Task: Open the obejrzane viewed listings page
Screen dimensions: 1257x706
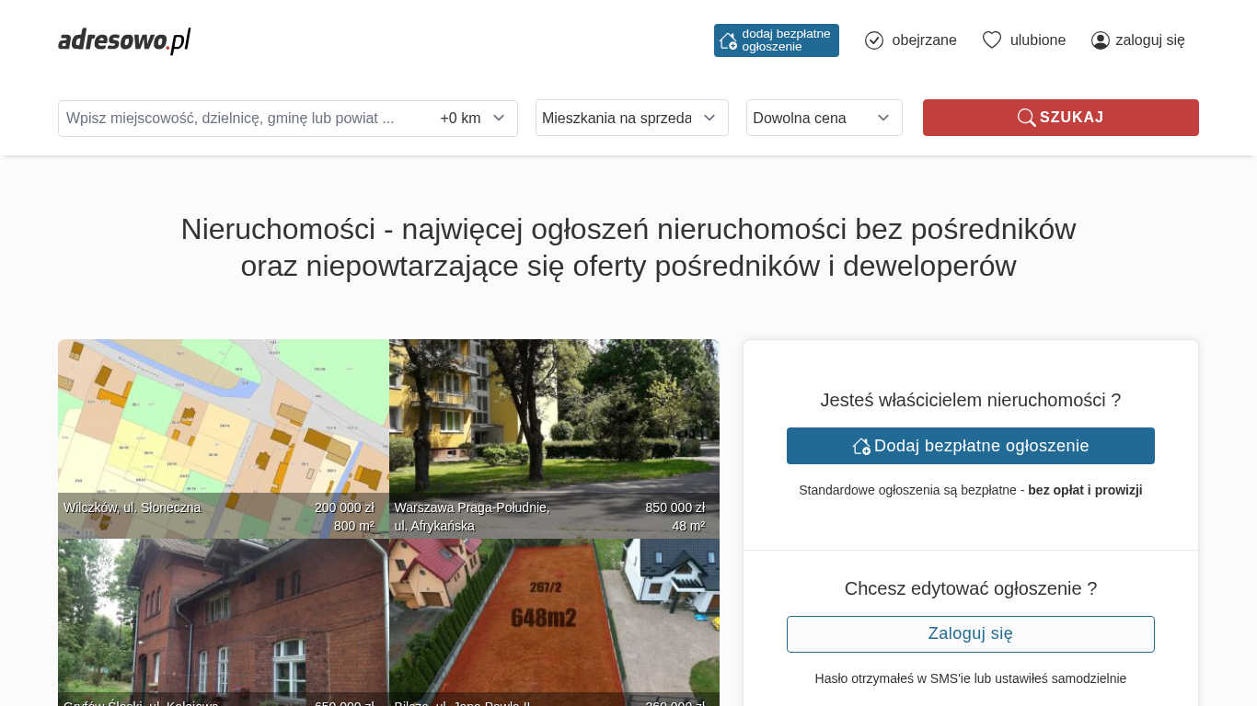Action: (923, 40)
